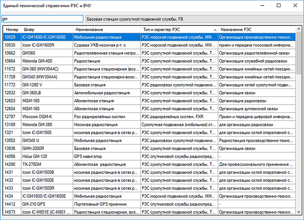Image resolution: width=304 pixels, height=220 pixels.
Task: Select the 'Holux GM-120' cell
Action: pyautogui.click(x=47, y=156)
